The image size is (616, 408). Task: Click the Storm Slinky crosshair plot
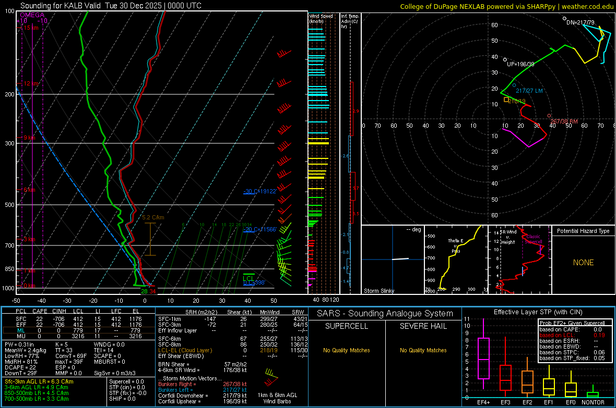tap(393, 259)
